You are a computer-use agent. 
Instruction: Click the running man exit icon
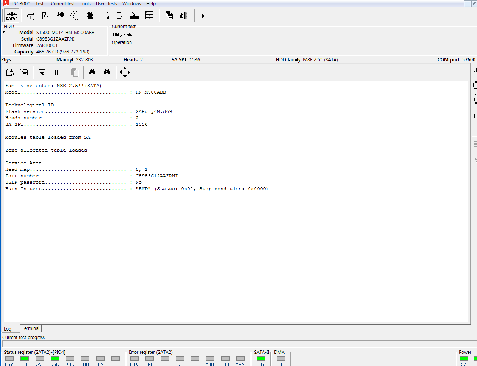(x=184, y=16)
